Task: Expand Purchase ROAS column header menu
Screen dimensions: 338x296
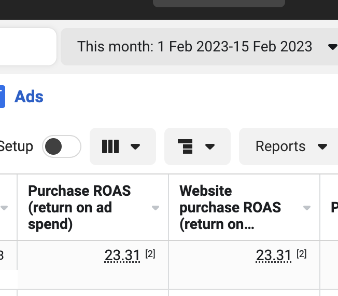Action: (x=156, y=208)
